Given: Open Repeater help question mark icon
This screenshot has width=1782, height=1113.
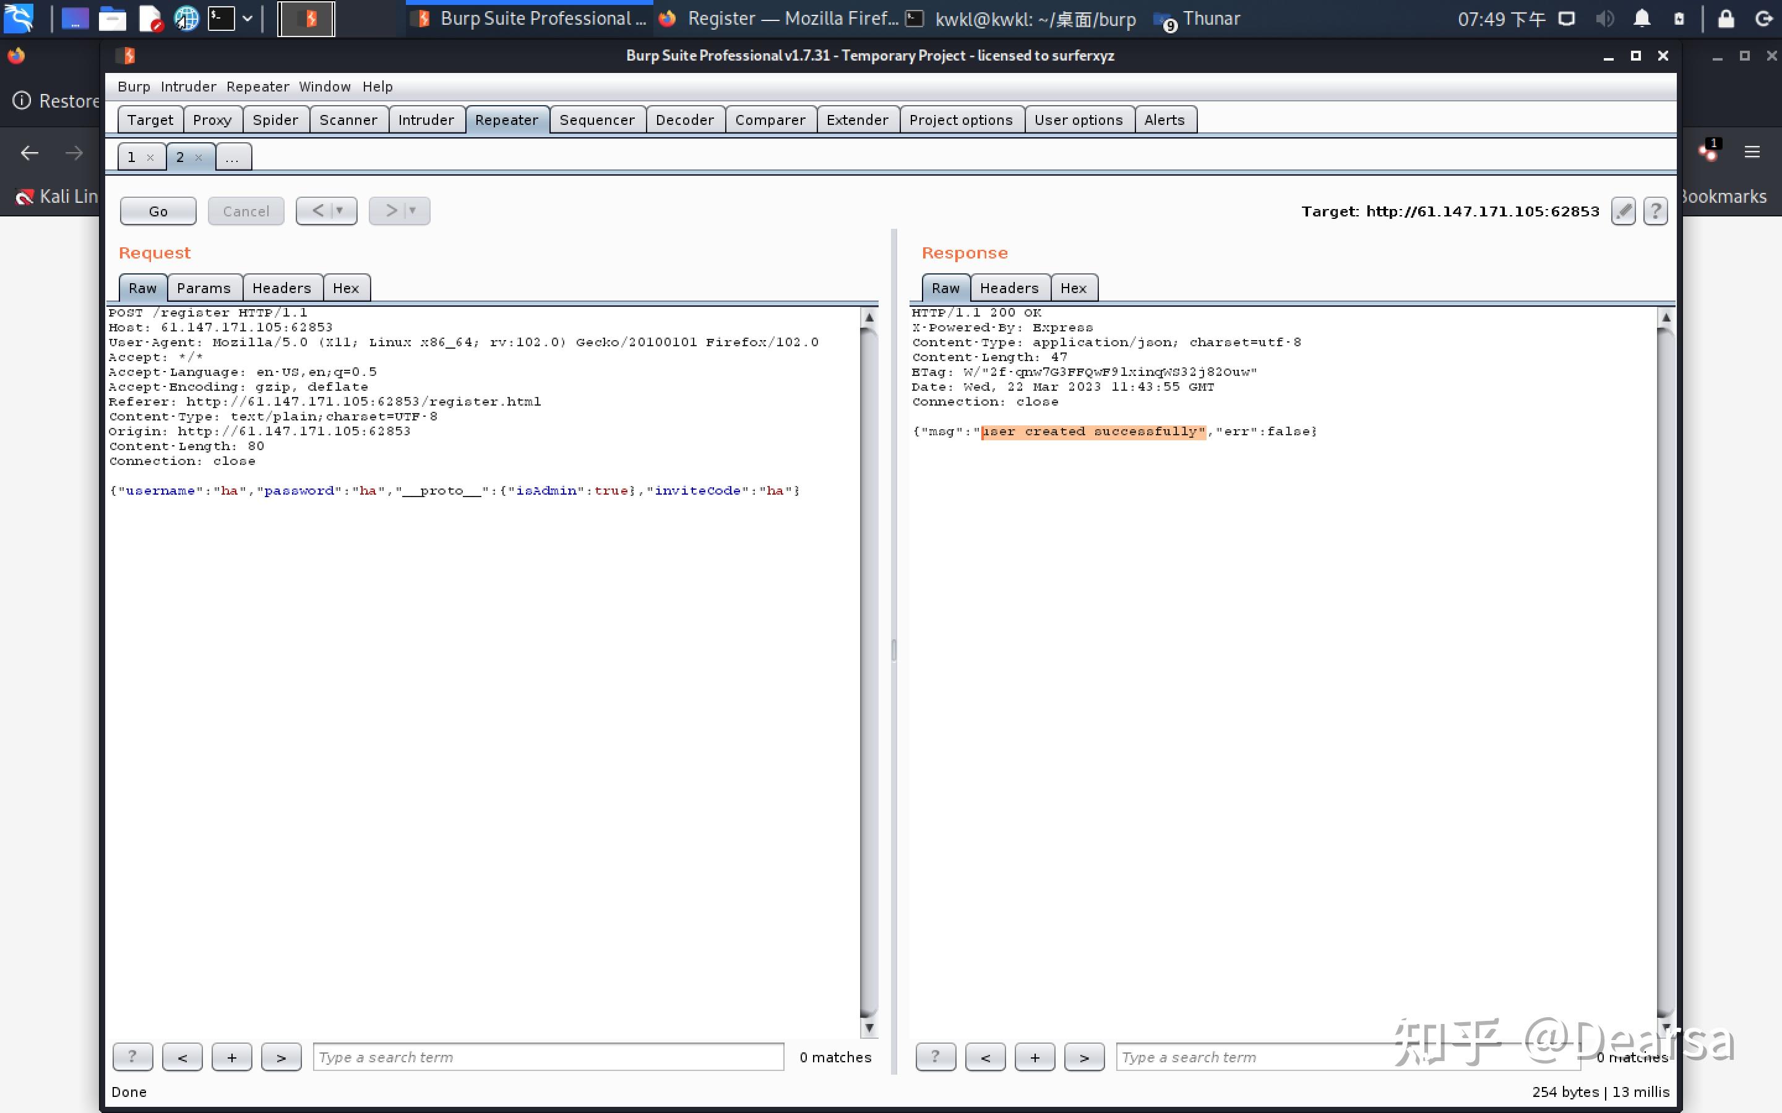Looking at the screenshot, I should 1655,211.
